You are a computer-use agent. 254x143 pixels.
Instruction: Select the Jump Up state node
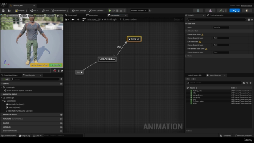point(134,39)
